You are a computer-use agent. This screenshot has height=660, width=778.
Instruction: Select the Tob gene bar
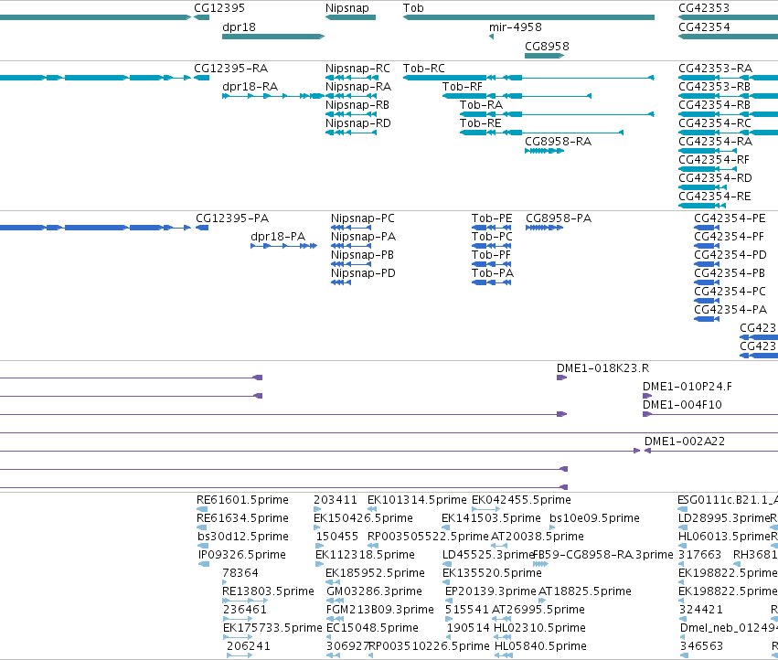528,17
